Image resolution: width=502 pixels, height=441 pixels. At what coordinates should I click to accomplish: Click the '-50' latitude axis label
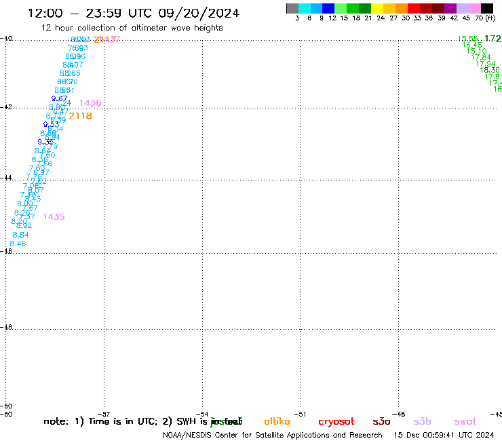pyautogui.click(x=6, y=406)
